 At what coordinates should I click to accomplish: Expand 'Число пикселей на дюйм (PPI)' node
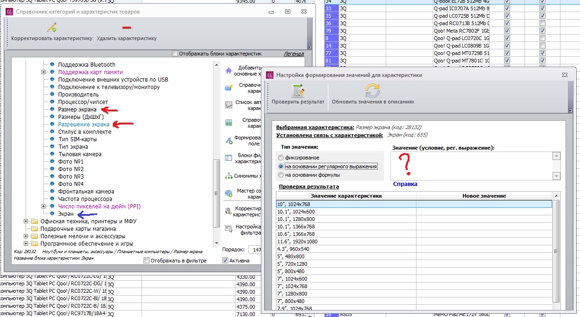(43, 207)
